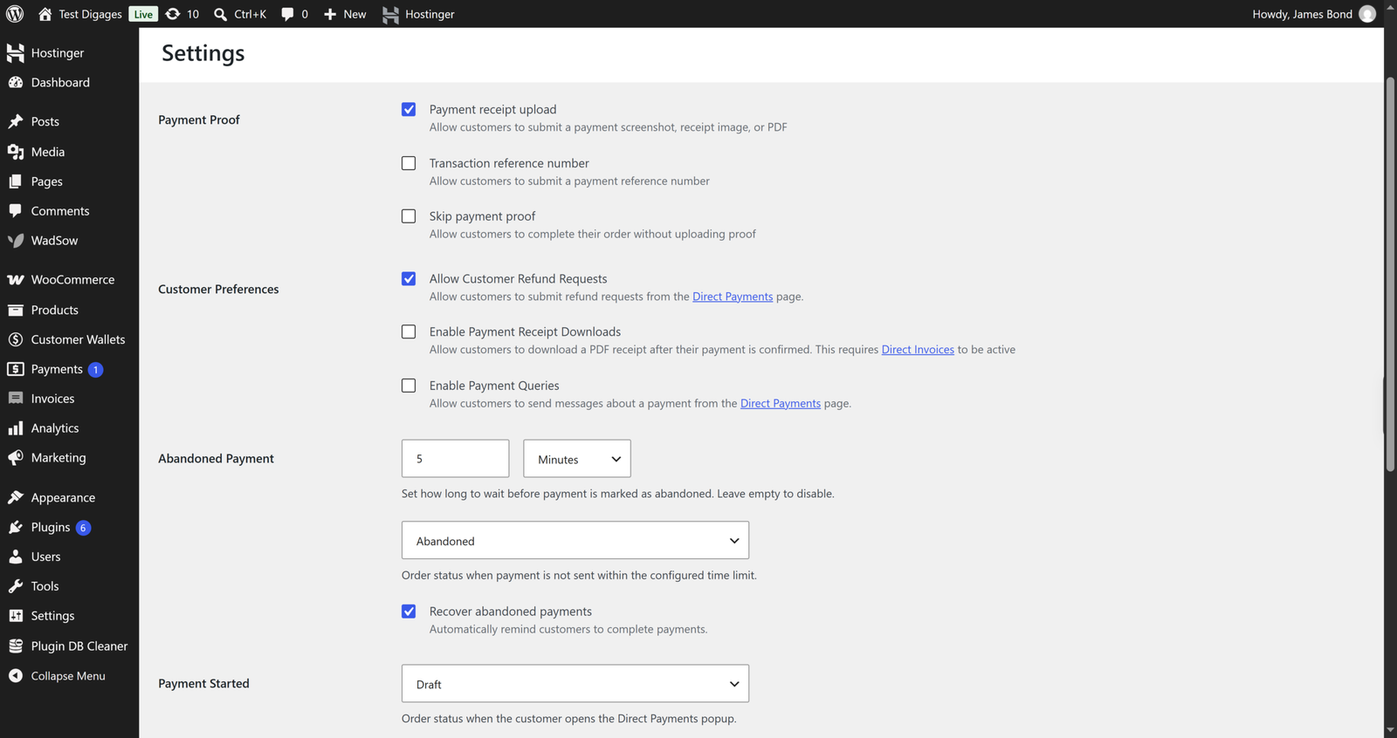Click the Posts pushpin icon

tap(16, 121)
